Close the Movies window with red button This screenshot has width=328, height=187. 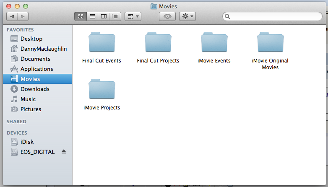pos(9,6)
